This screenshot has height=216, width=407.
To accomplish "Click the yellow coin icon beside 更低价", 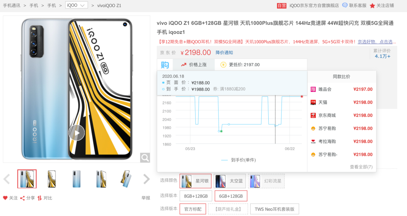I will tap(223, 64).
